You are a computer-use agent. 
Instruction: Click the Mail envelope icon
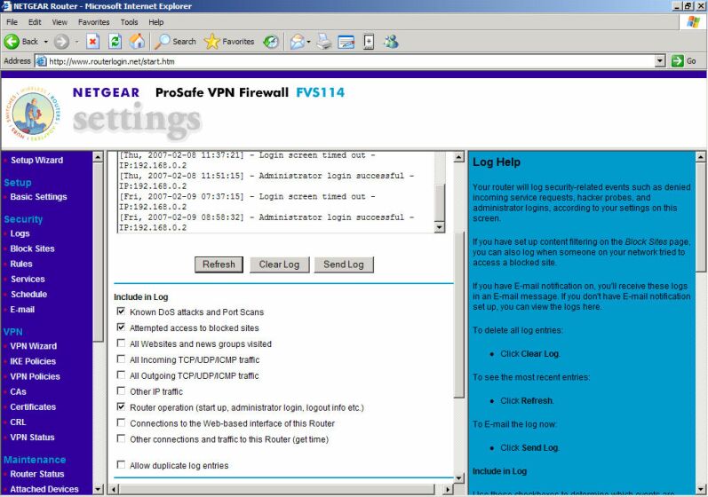297,42
